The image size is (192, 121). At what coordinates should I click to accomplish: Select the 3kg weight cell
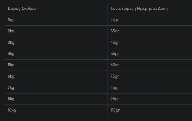click(x=56, y=42)
